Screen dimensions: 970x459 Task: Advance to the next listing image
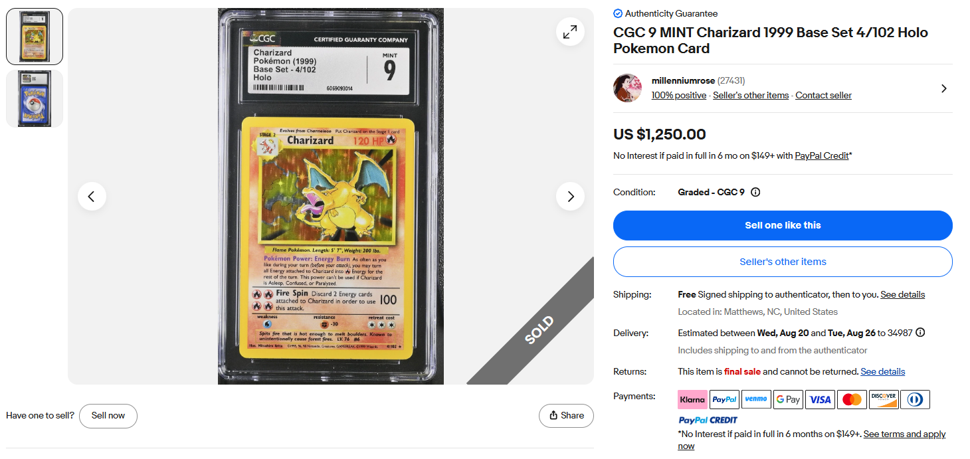(570, 196)
